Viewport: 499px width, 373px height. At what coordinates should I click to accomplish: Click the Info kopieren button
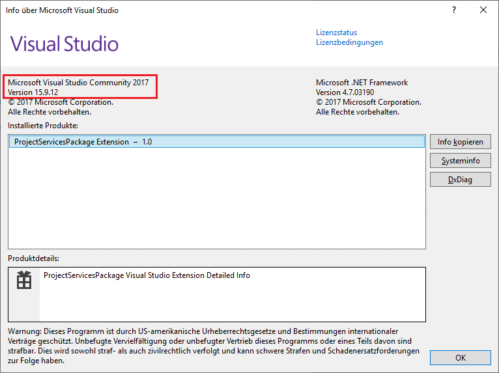(460, 142)
